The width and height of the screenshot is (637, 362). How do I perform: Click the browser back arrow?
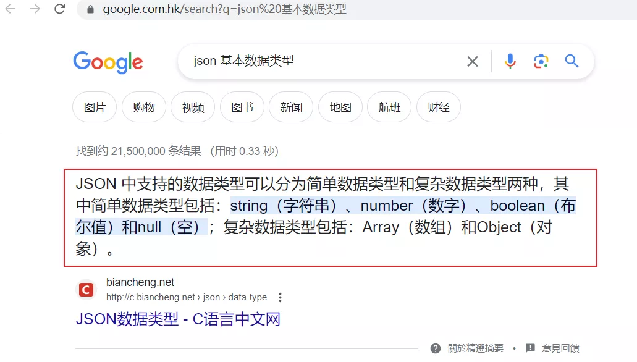(x=10, y=9)
